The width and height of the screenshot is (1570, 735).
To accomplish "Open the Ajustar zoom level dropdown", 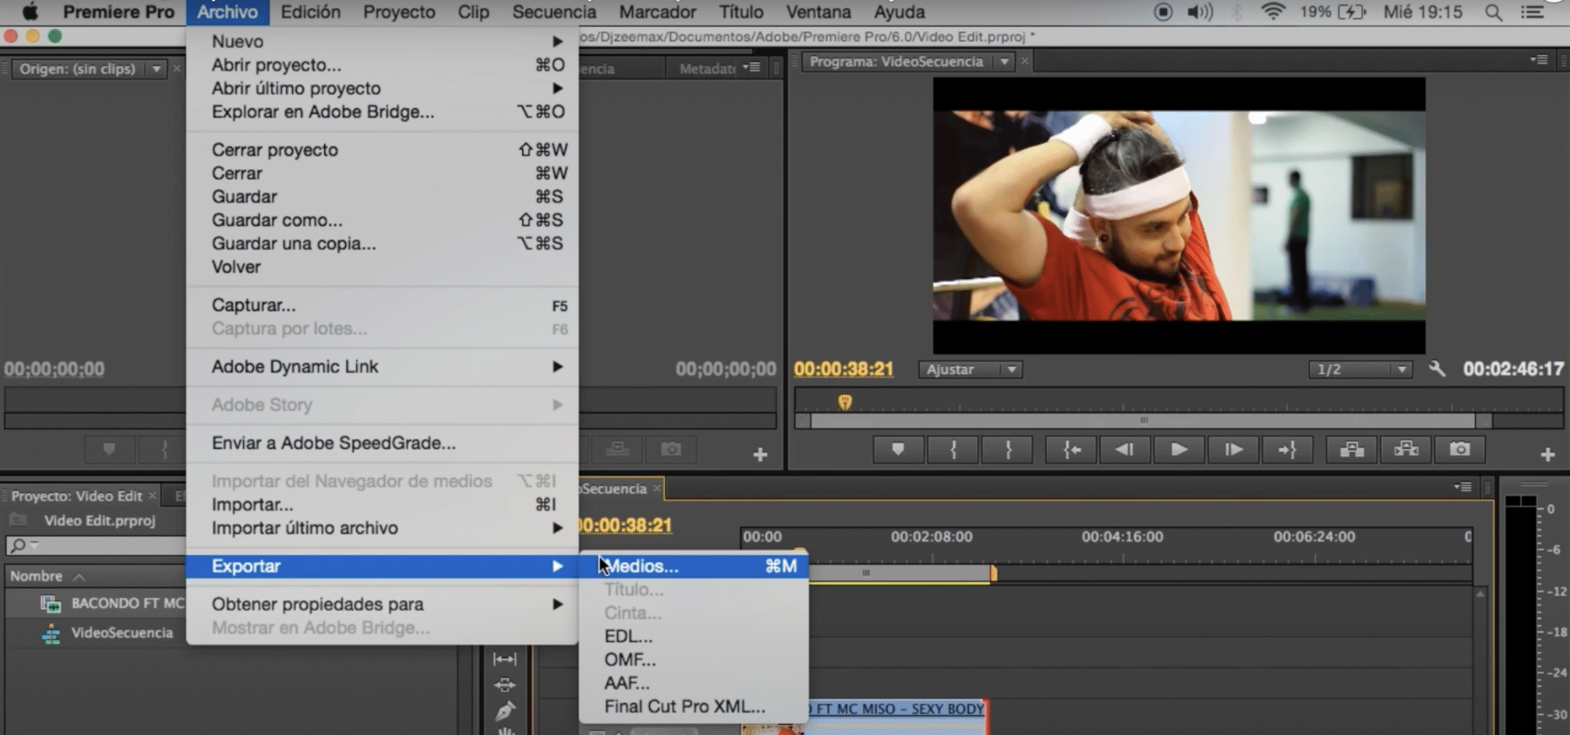I will (x=970, y=369).
